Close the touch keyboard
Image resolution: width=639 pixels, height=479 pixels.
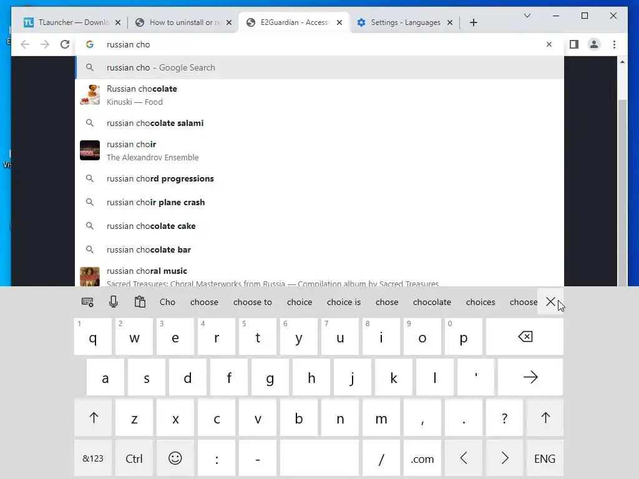point(550,302)
